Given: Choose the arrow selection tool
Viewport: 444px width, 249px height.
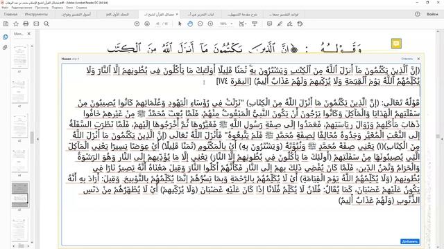Looking at the screenshot, I should [180, 24].
